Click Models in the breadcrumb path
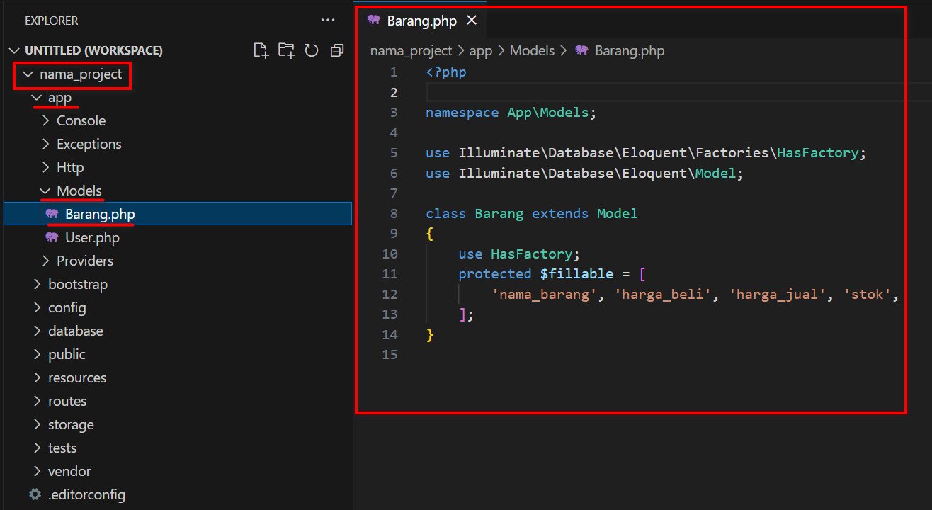The width and height of the screenshot is (932, 510). point(532,50)
